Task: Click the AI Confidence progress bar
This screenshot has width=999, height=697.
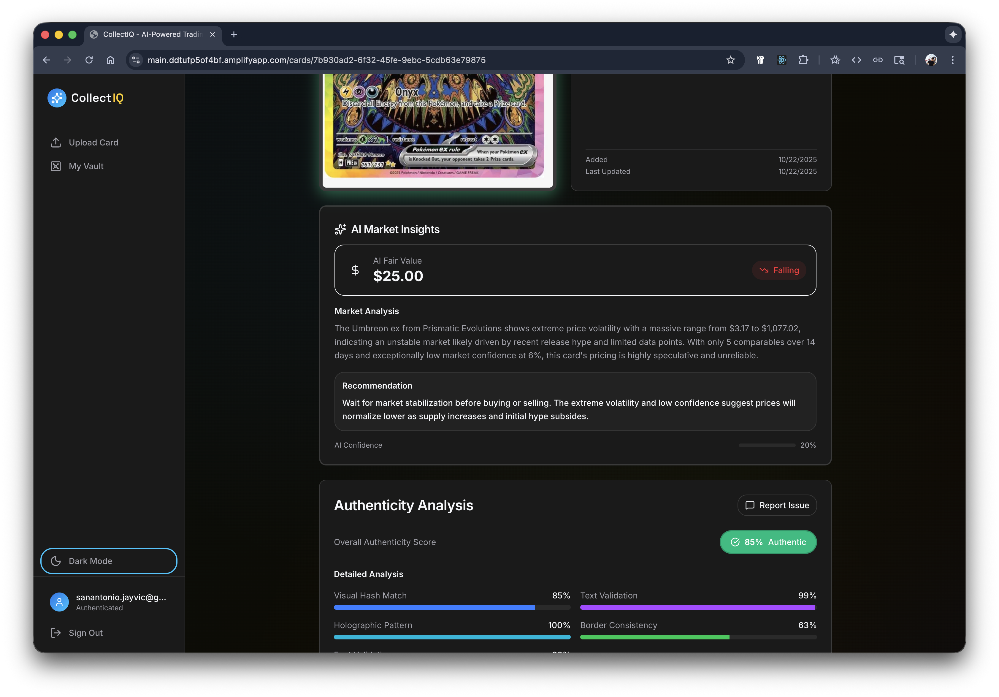Action: tap(767, 445)
